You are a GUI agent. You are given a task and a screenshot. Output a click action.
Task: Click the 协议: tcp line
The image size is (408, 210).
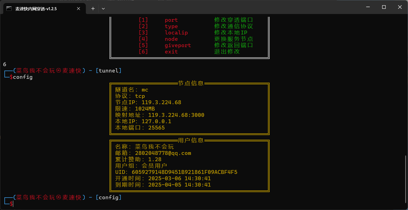coord(130,96)
